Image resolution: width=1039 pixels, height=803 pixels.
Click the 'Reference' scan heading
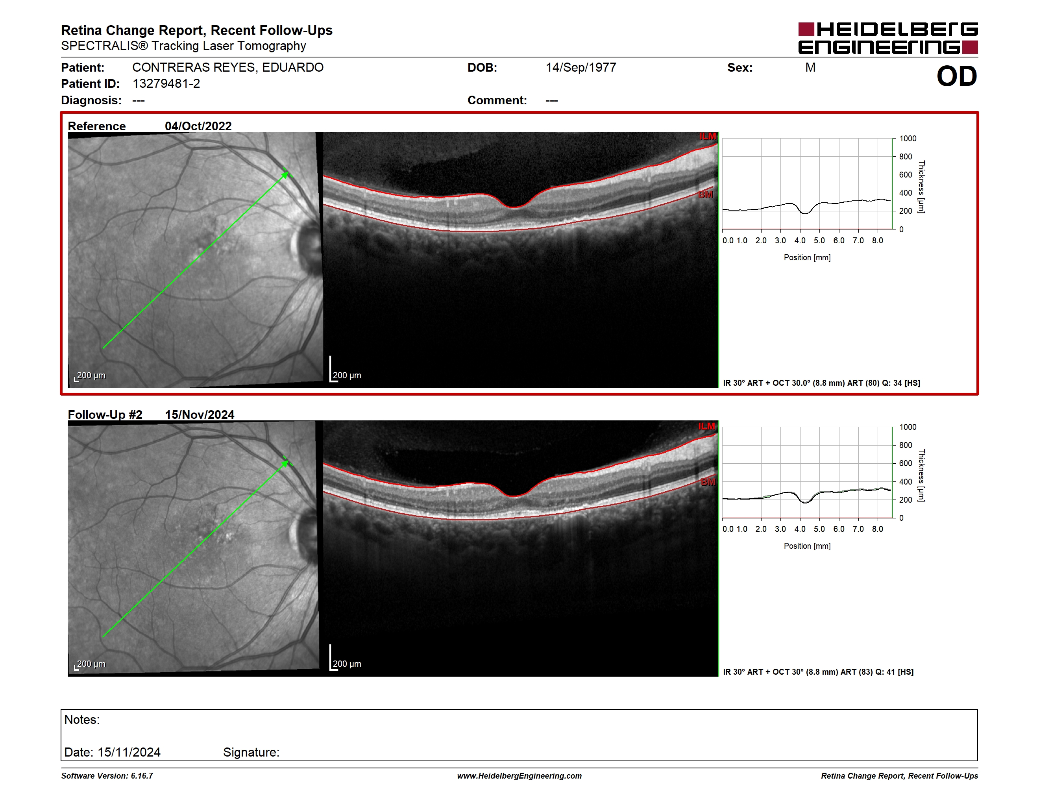(x=96, y=126)
